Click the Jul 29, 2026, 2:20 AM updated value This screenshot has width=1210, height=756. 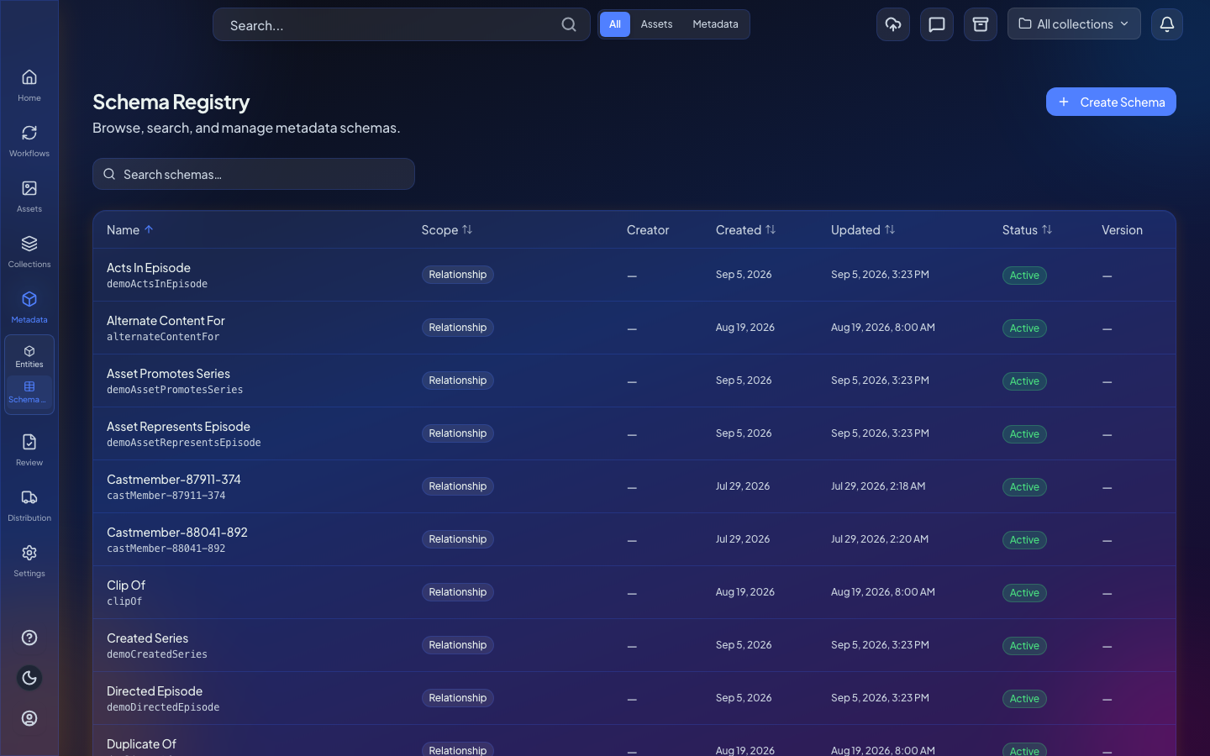pyautogui.click(x=880, y=539)
